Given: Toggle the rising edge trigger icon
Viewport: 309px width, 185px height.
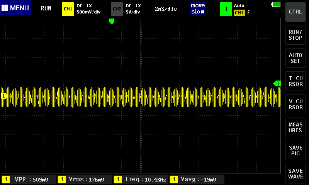Looking at the screenshot, I should point(248,13).
